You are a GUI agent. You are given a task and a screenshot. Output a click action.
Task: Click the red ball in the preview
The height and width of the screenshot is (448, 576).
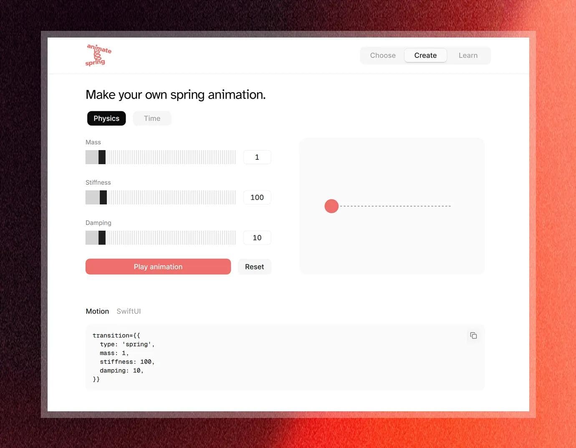click(x=331, y=206)
